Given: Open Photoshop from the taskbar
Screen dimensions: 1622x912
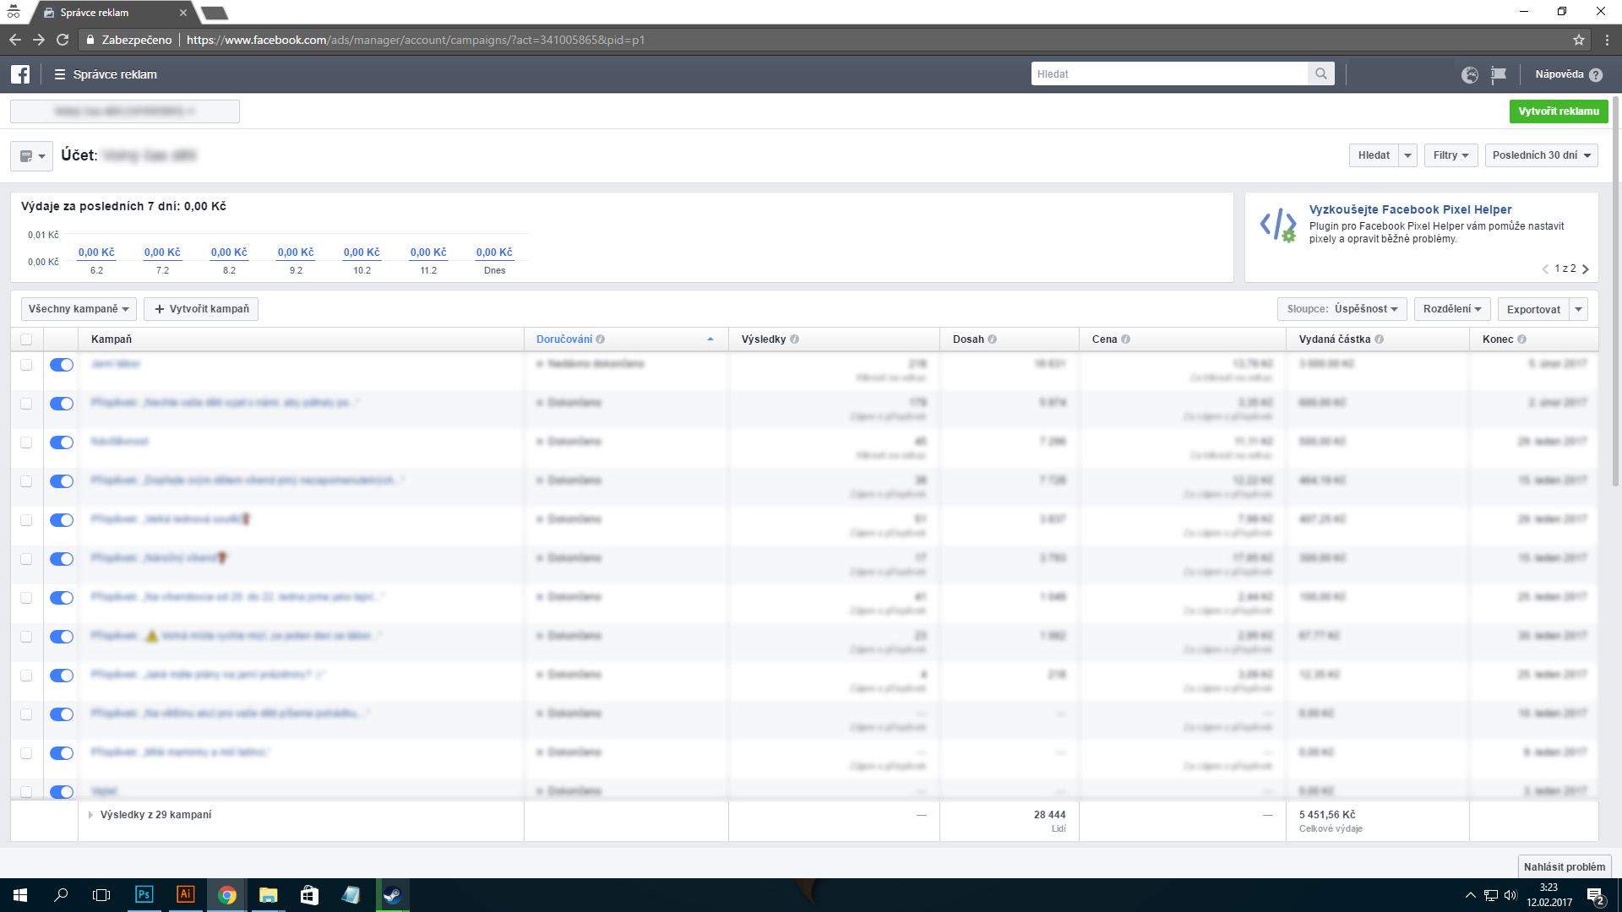Looking at the screenshot, I should (144, 894).
